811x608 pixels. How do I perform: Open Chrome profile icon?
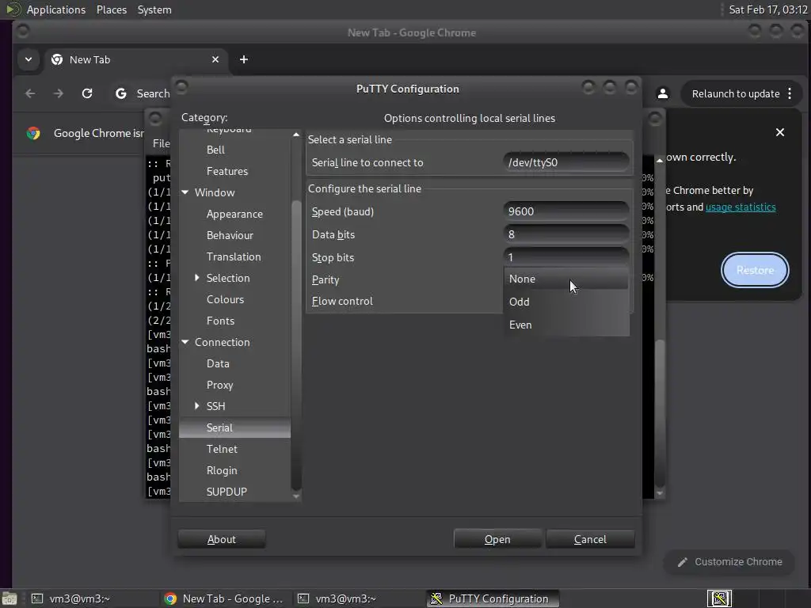coord(662,93)
